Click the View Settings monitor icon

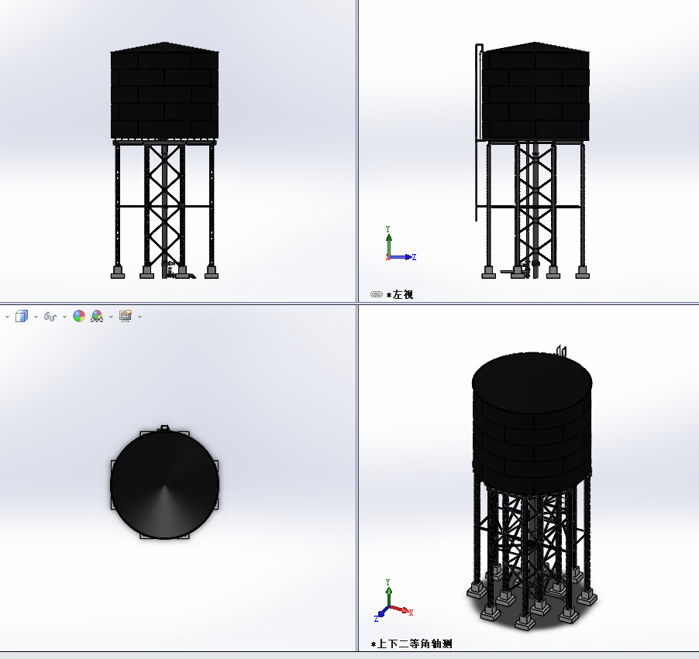[126, 317]
